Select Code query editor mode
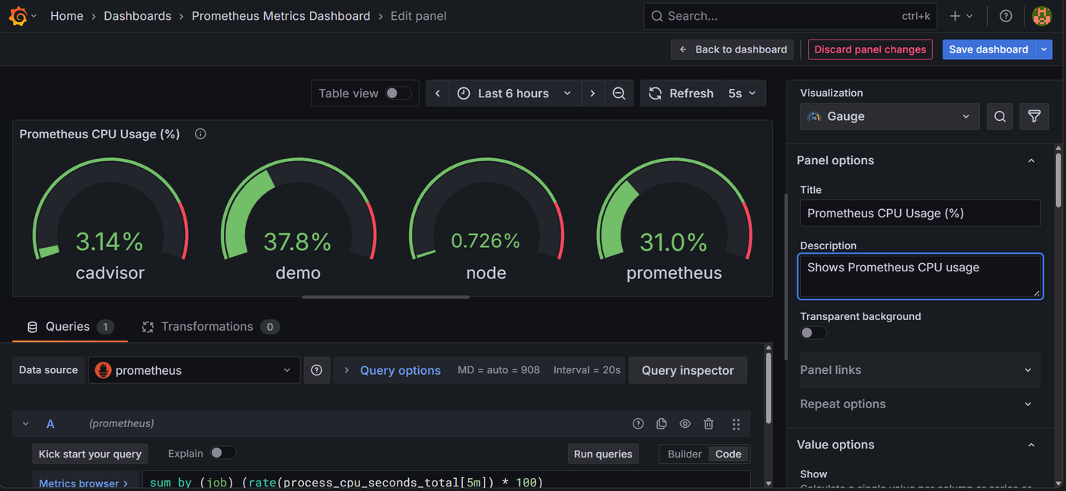Viewport: 1066px width, 491px height. pyautogui.click(x=728, y=454)
